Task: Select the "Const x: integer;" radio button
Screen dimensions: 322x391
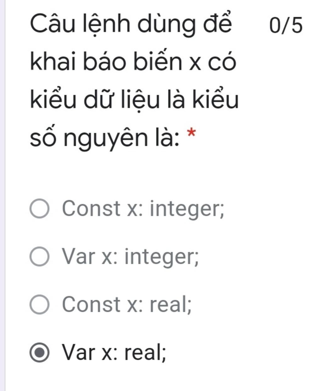Action: (x=40, y=208)
